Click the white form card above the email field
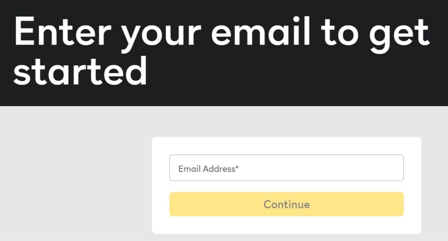The image size is (448, 241). 287,146
